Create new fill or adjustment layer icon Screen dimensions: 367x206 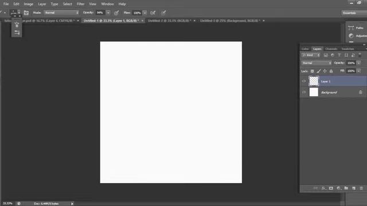pos(339,188)
